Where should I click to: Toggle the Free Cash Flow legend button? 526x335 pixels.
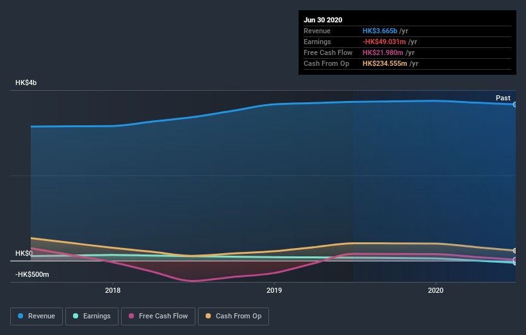pos(158,316)
